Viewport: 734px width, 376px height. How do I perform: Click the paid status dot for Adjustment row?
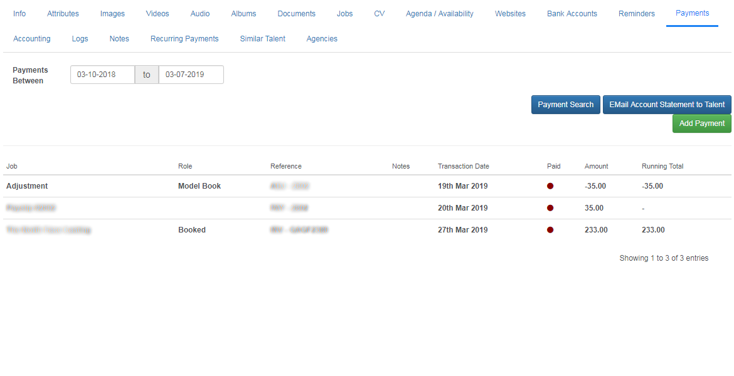(550, 186)
